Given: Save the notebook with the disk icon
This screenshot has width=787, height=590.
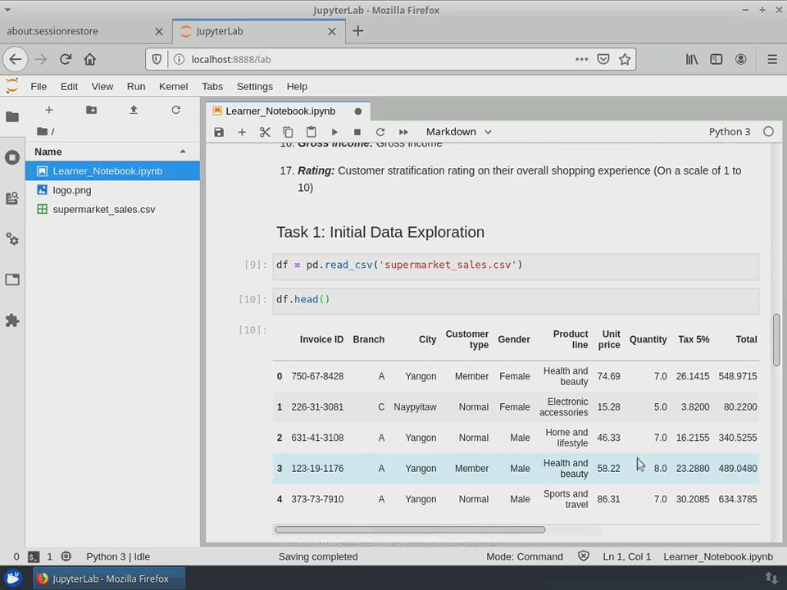Looking at the screenshot, I should 219,132.
